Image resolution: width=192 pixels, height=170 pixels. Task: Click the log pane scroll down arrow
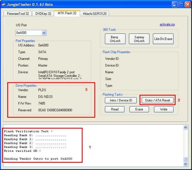(x=185, y=164)
